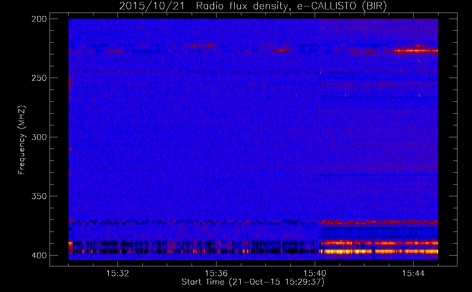The height and width of the screenshot is (292, 472).
Task: Click the '400' frequency tick label
Action: pyautogui.click(x=39, y=255)
